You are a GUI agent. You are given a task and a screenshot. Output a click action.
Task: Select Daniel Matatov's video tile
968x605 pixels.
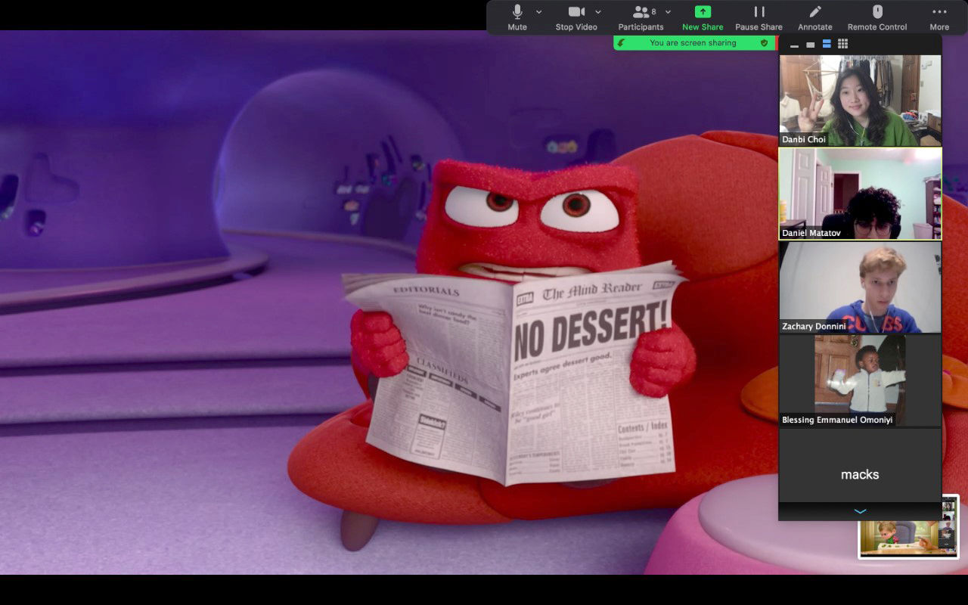point(861,194)
